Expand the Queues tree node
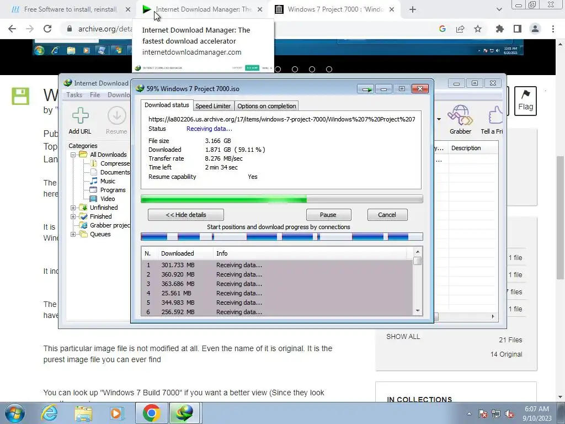565x424 pixels. [x=73, y=234]
